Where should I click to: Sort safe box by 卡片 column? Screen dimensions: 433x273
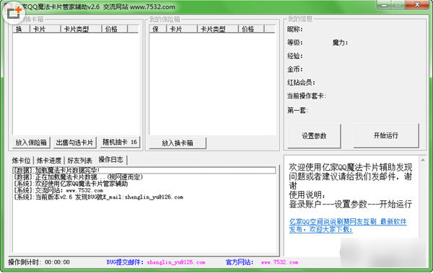pos(182,29)
